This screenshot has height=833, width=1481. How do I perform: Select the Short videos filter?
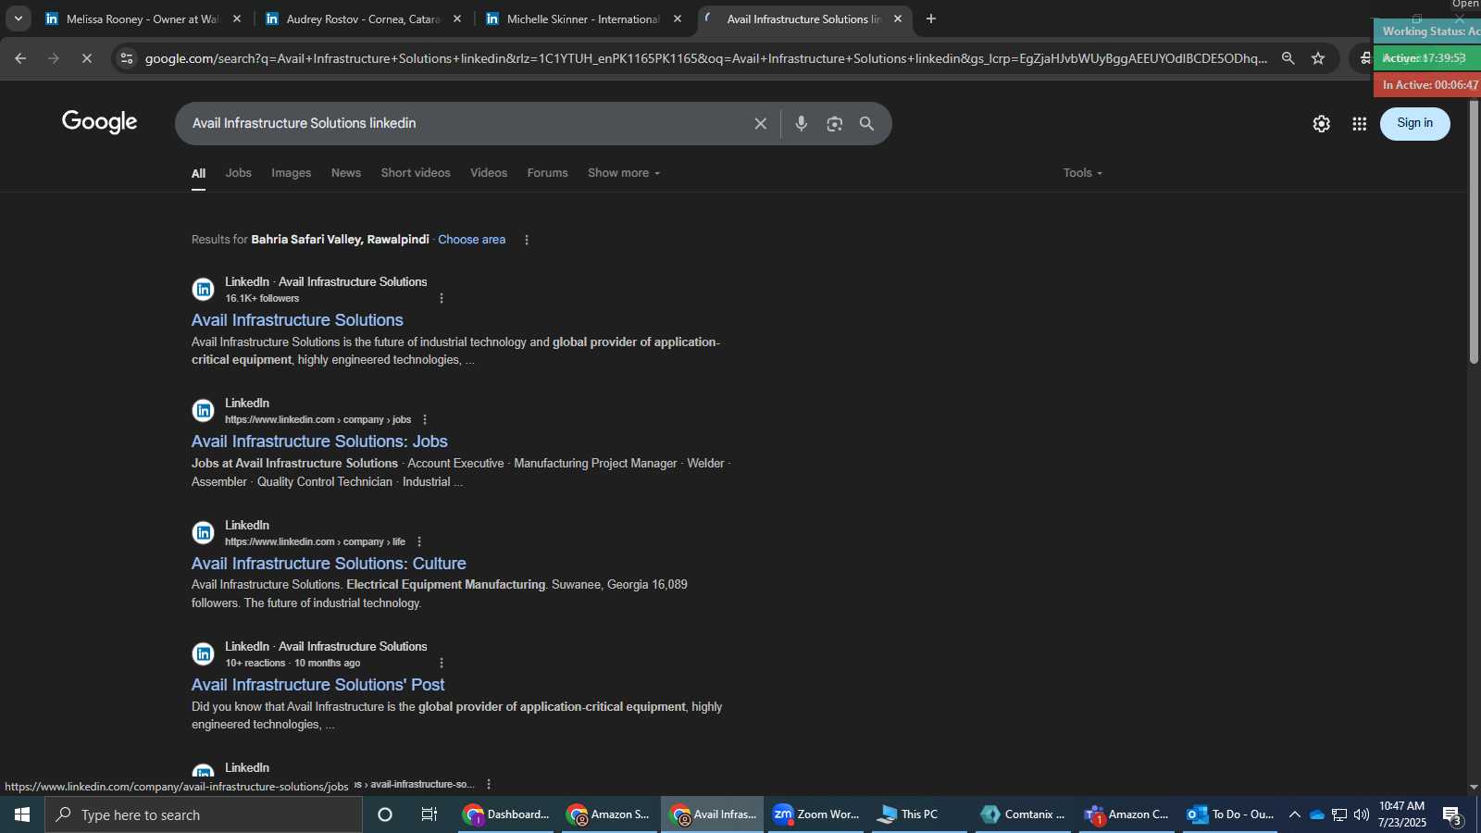[416, 173]
